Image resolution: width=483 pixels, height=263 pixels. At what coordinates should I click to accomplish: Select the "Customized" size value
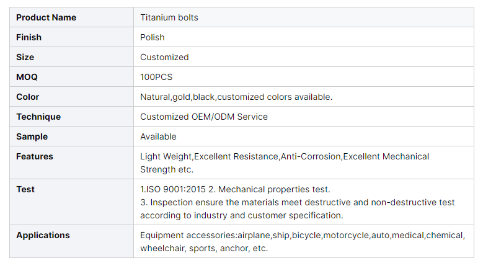click(164, 57)
